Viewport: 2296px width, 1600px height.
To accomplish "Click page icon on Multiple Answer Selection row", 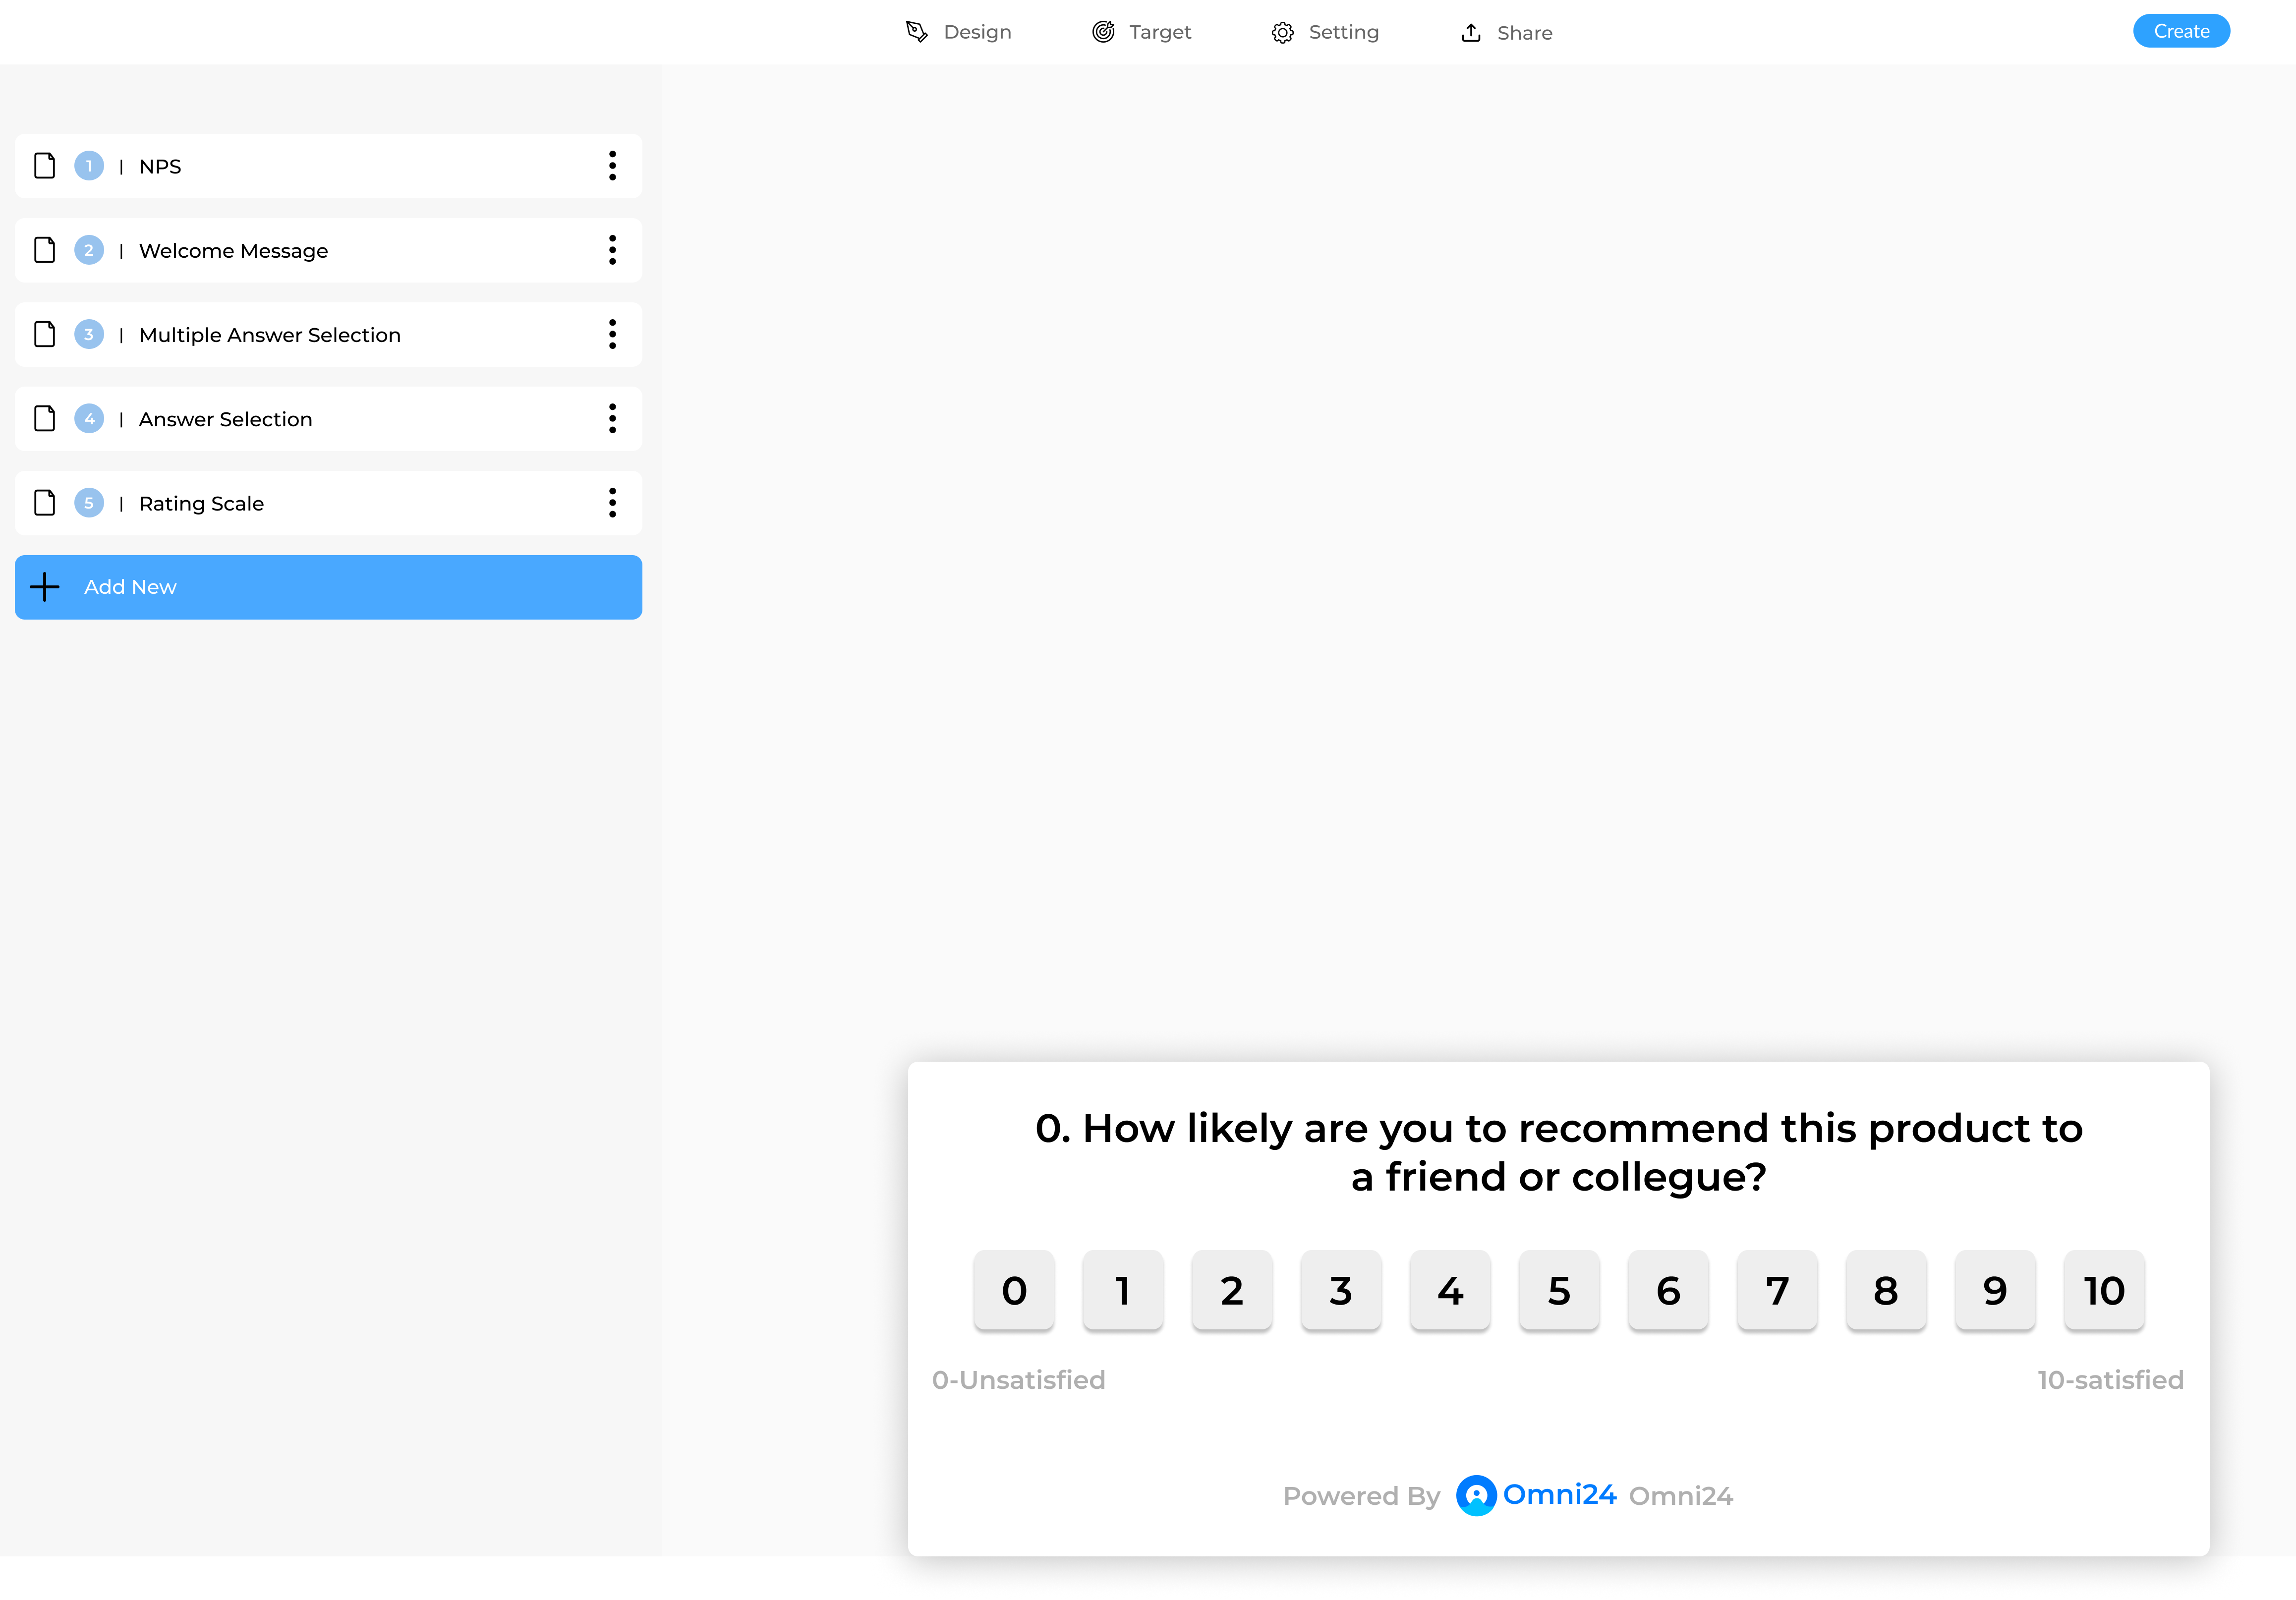I will pos(45,334).
